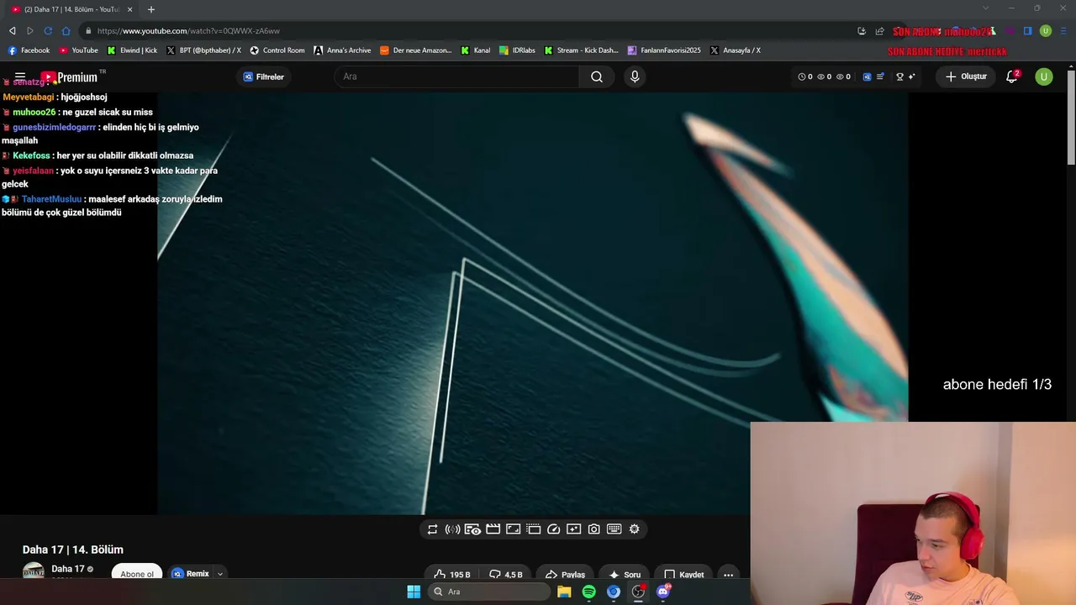Like the video showing 195 B
The height and width of the screenshot is (605, 1076).
(451, 575)
